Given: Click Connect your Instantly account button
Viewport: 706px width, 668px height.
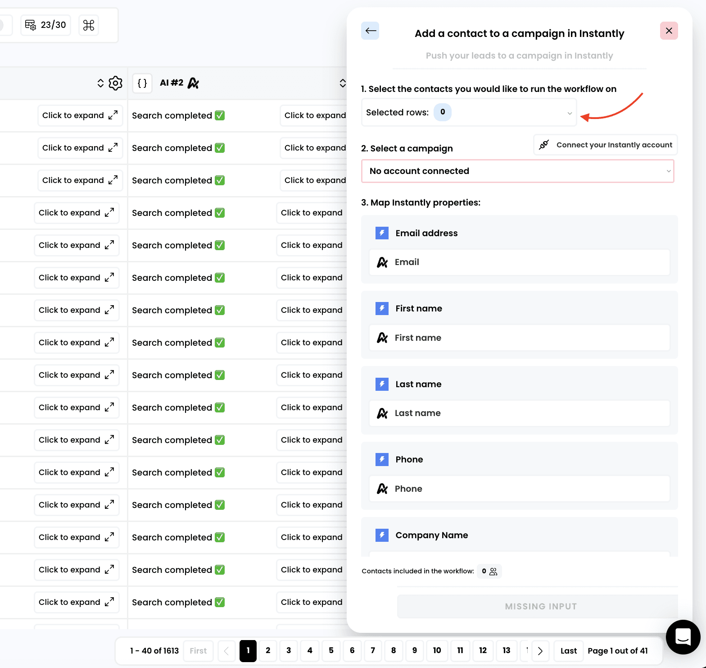Looking at the screenshot, I should point(605,145).
